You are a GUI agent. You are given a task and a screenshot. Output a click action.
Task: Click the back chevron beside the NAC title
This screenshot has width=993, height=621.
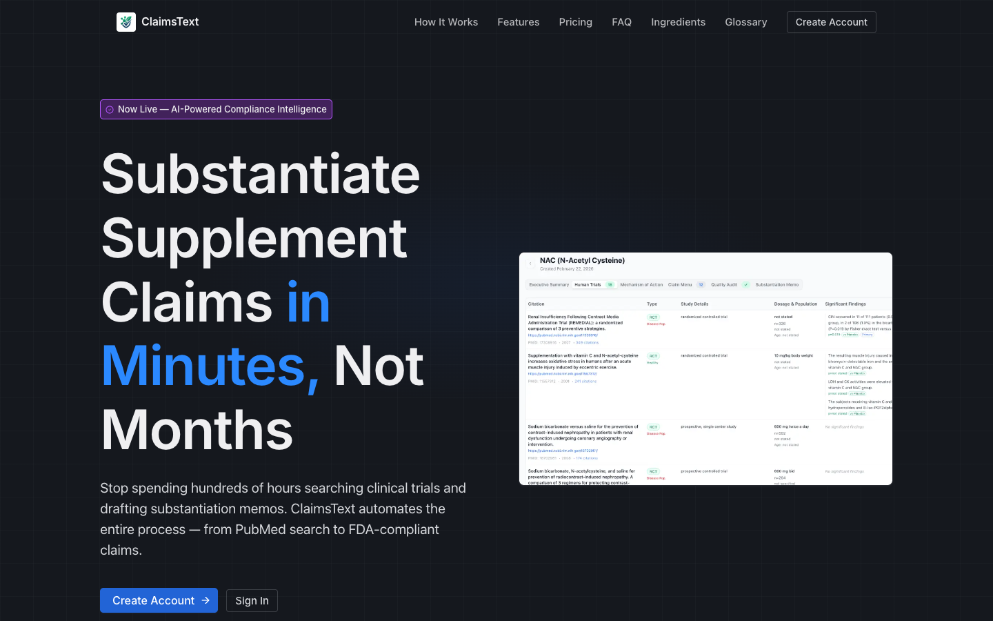point(530,263)
